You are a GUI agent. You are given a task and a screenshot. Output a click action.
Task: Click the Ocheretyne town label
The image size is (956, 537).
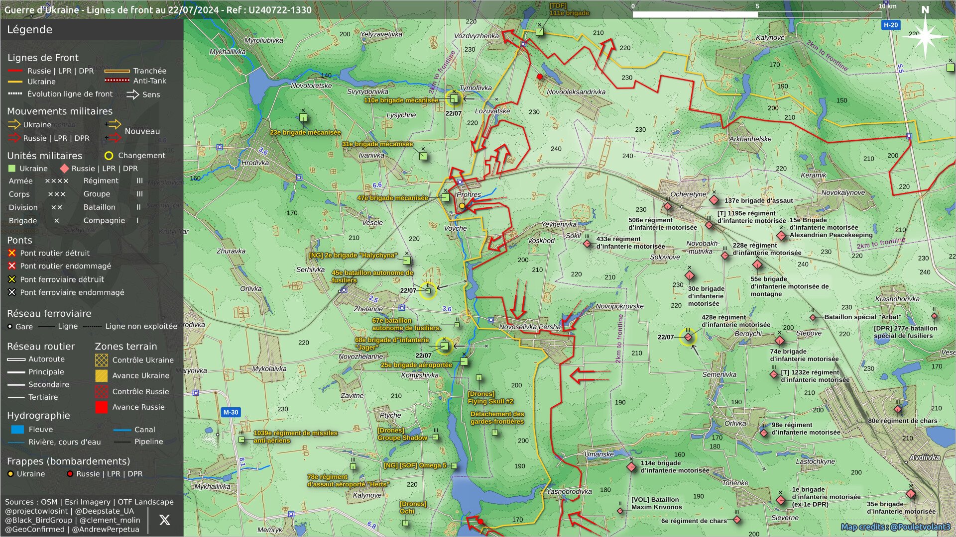[x=688, y=194]
